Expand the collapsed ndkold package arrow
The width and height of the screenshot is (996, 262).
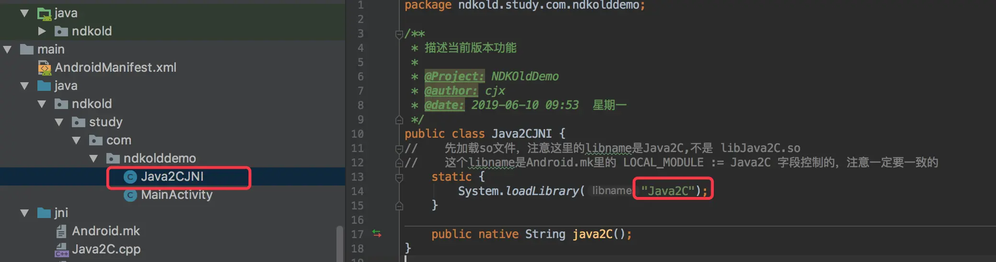(x=42, y=32)
